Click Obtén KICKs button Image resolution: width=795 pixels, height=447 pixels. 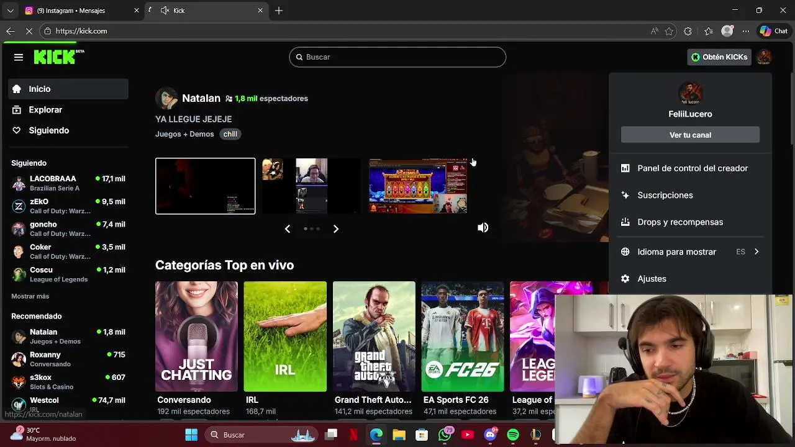(719, 57)
